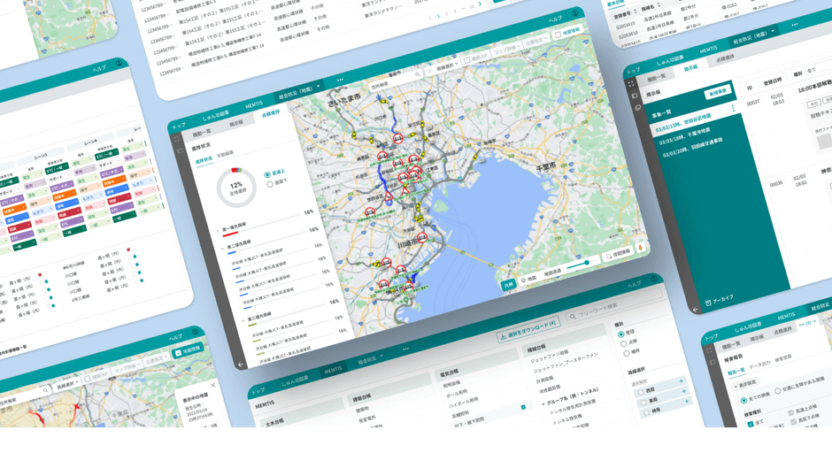This screenshot has width=832, height=453.
Task: Switch to 手動編集 tab in center window
Action: coord(225,154)
